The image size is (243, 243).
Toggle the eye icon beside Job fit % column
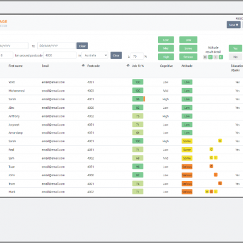click(128, 66)
